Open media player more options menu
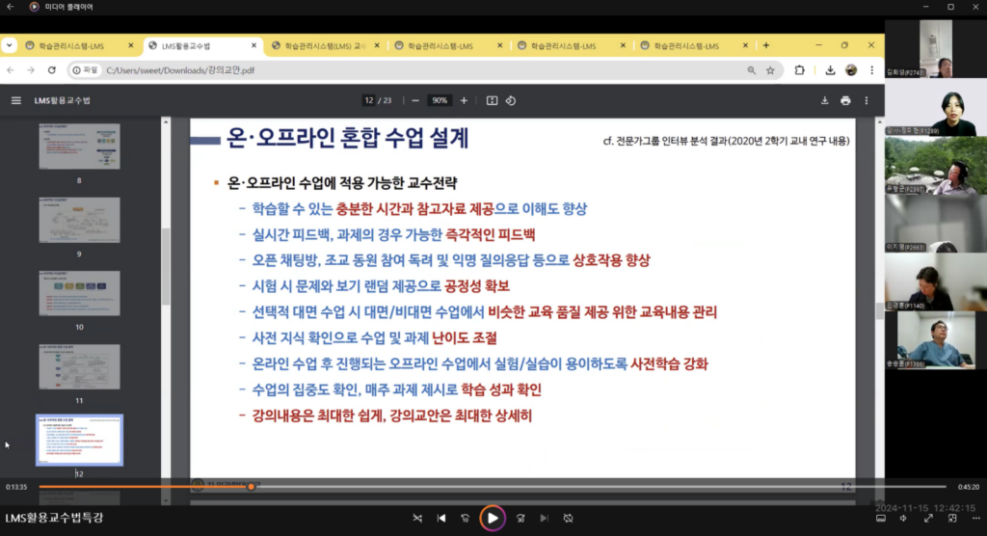This screenshot has width=987, height=536. (974, 519)
